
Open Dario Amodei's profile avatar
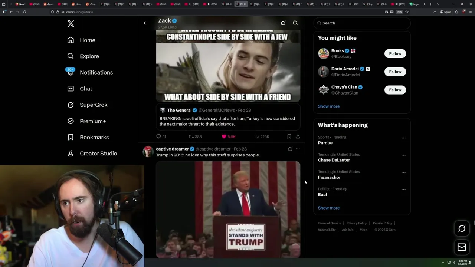(323, 72)
